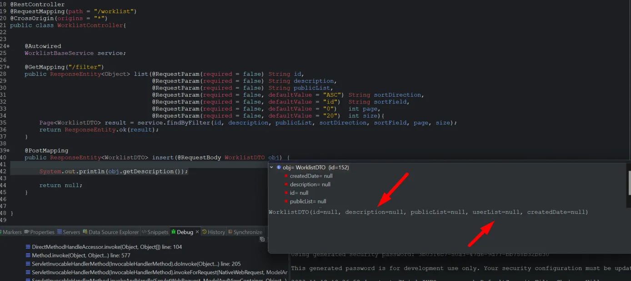Open the Markers tab
The height and width of the screenshot is (281, 631).
(12, 232)
